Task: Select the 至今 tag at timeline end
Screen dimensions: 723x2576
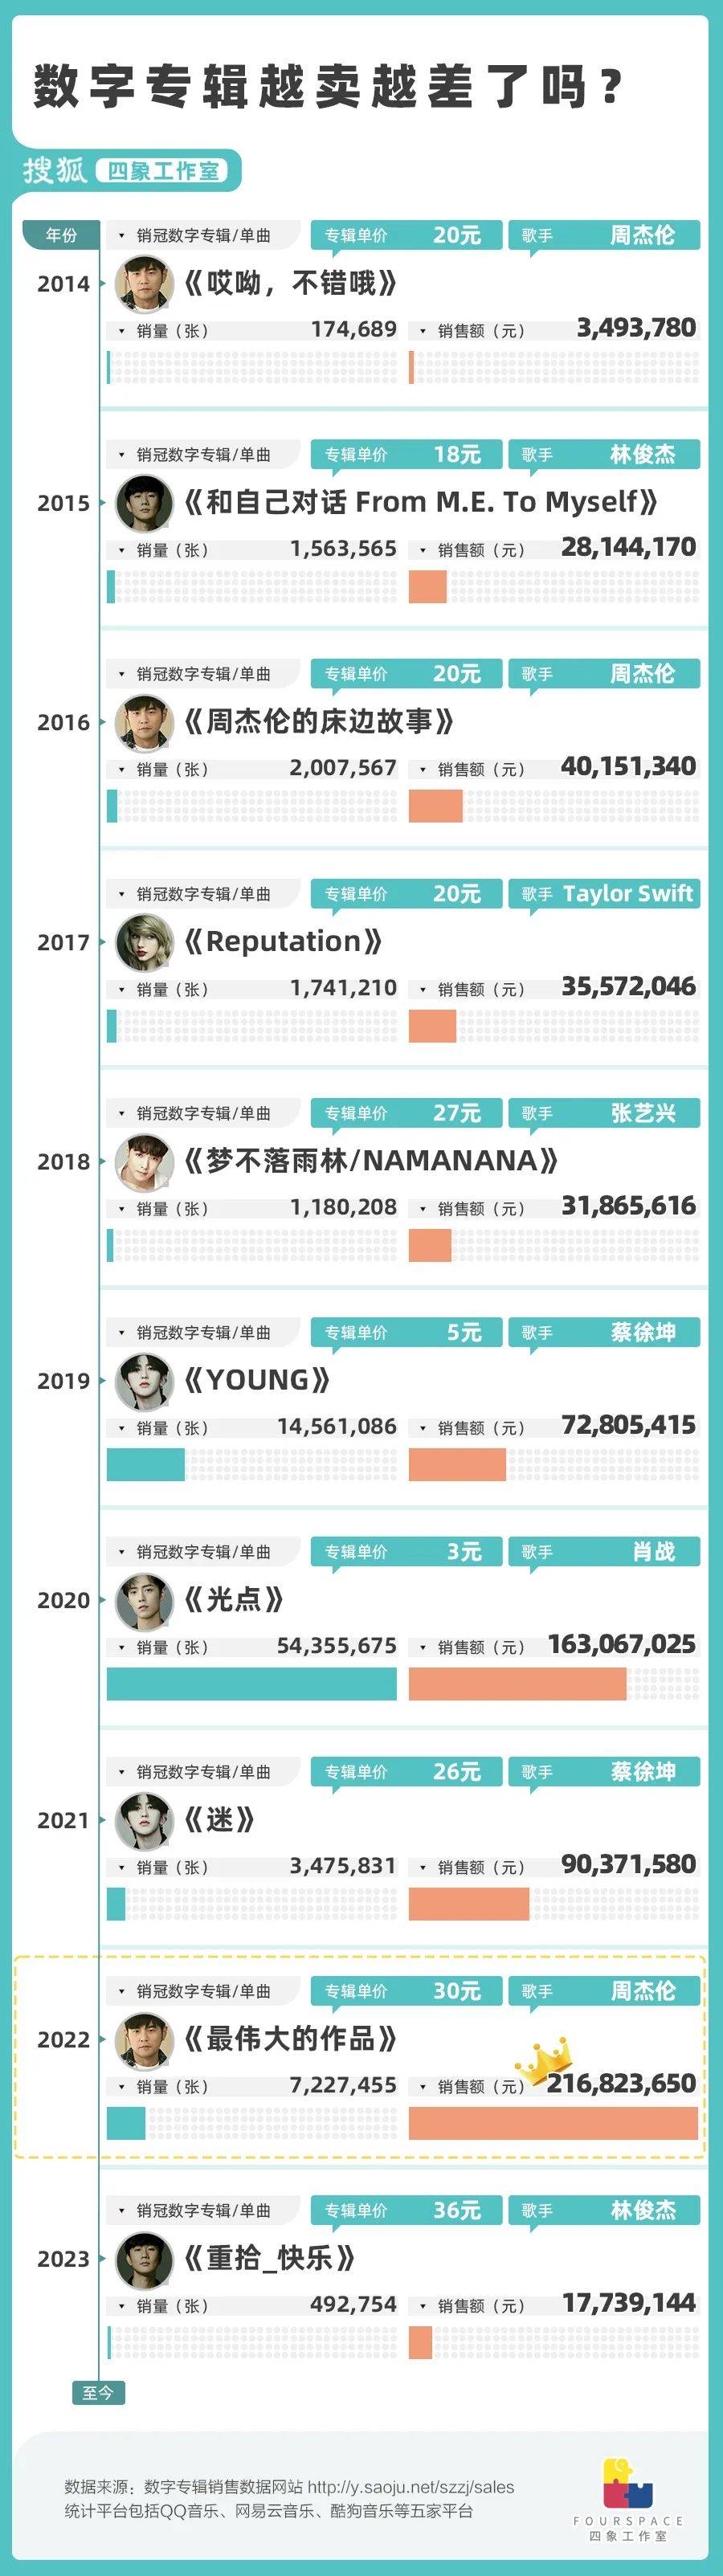Action: click(x=98, y=2393)
